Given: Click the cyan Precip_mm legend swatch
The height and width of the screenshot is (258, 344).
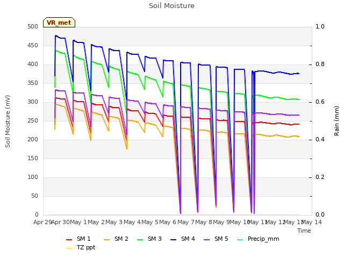Looking at the screenshot, I should (240, 240).
